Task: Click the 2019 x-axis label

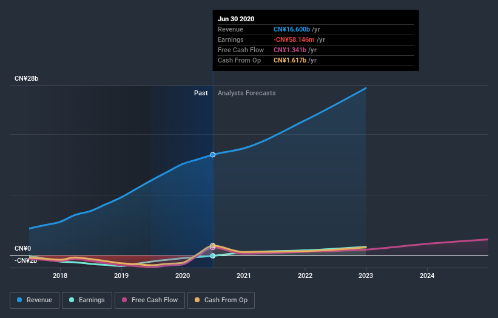Action: (x=121, y=276)
